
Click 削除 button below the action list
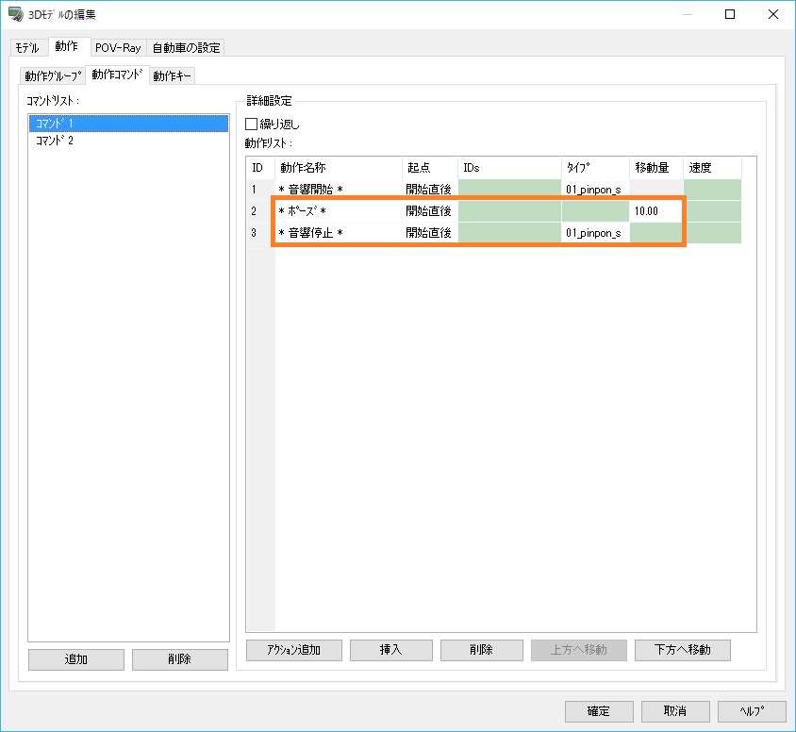(x=481, y=650)
